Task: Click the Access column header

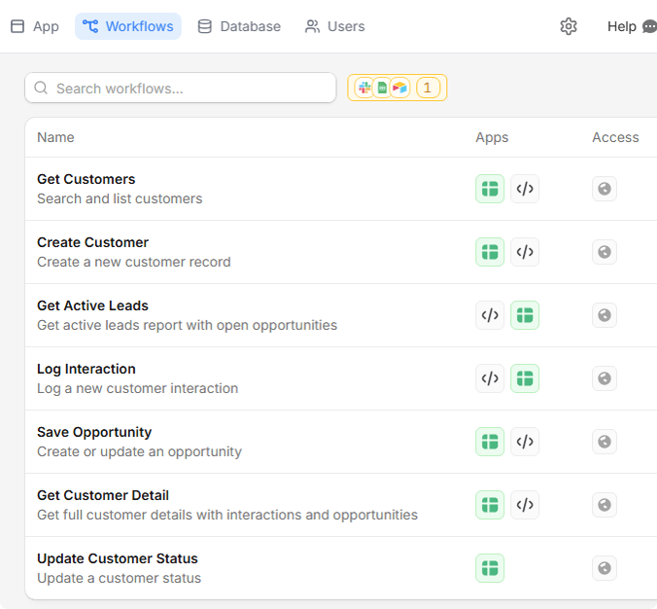Action: point(615,137)
